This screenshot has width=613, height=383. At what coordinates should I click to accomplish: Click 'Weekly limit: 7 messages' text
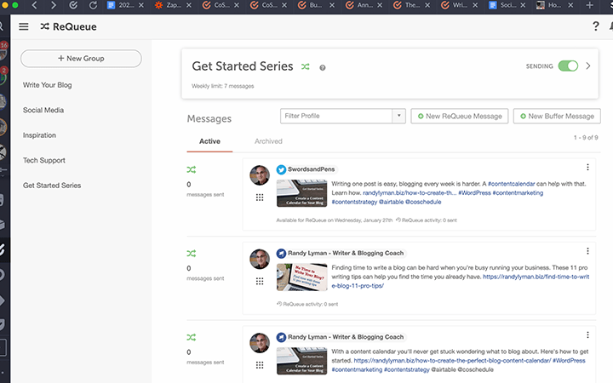click(x=222, y=86)
